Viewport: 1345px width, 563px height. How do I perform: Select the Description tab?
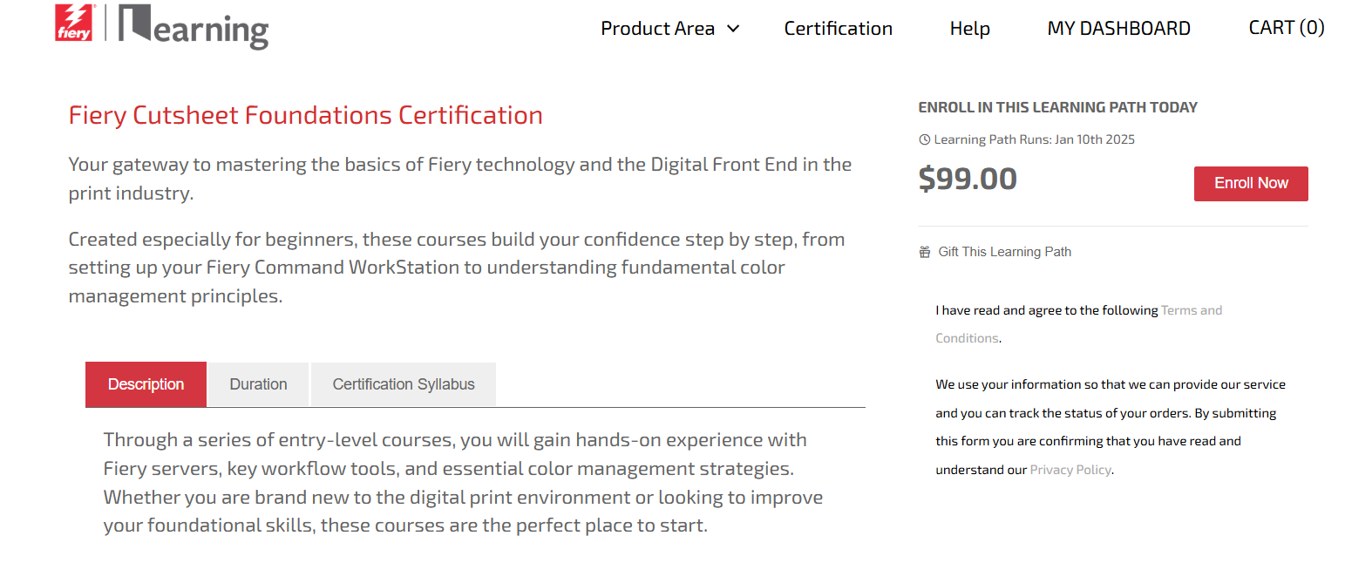[146, 384]
